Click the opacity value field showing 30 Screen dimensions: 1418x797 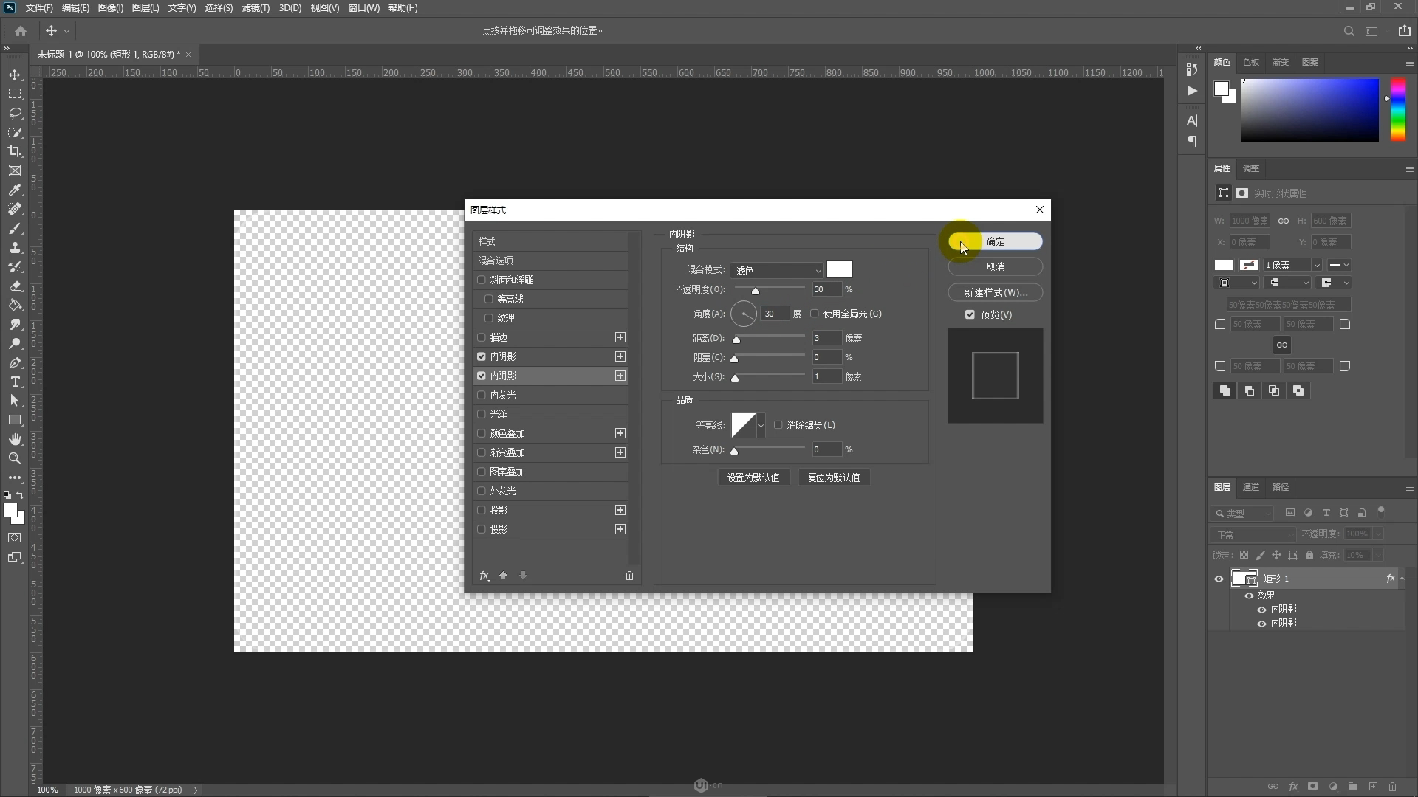pyautogui.click(x=826, y=289)
